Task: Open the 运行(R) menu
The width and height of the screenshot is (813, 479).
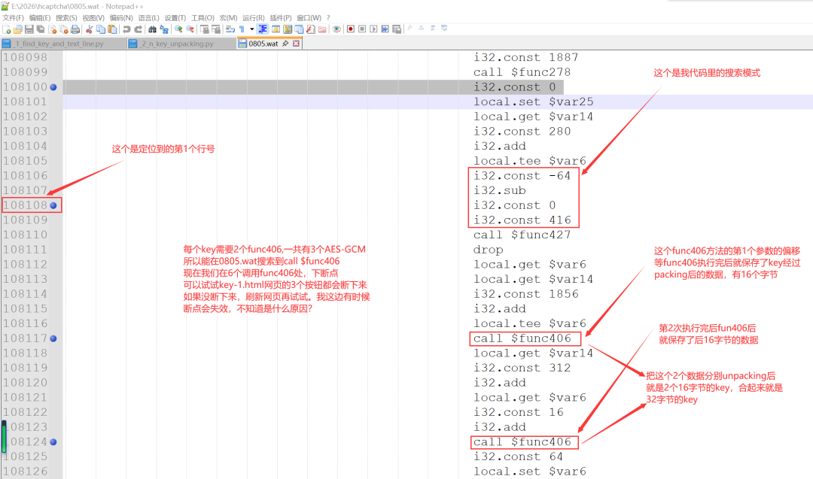Action: [x=253, y=17]
